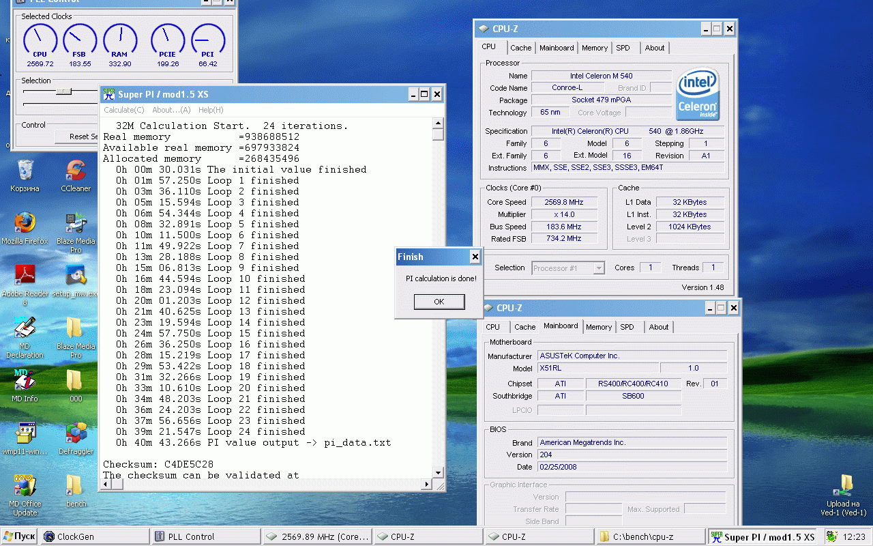Image resolution: width=873 pixels, height=546 pixels.
Task: Open About tab in lower CPU-Z window
Action: pos(659,327)
